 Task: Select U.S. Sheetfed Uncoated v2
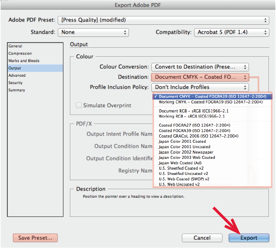(212, 174)
